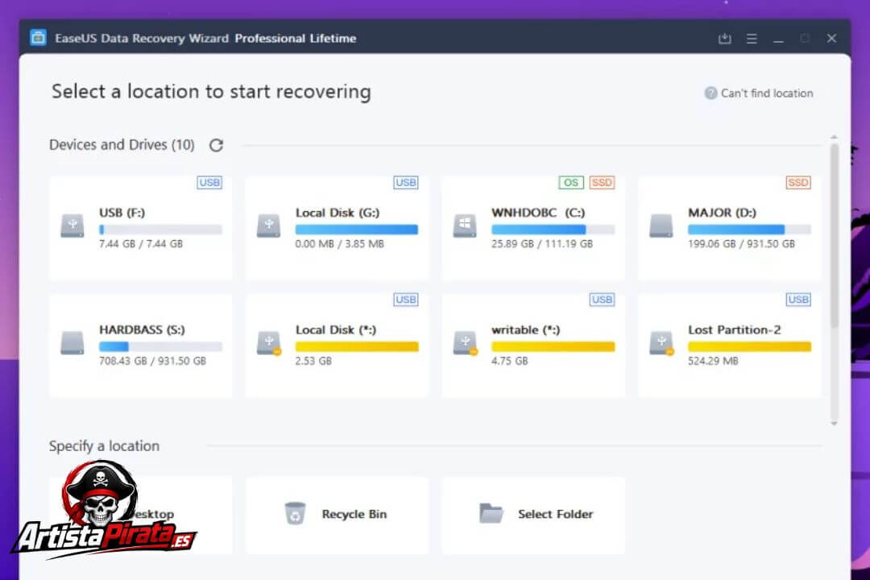Image resolution: width=870 pixels, height=580 pixels.
Task: Click the Select Folder icon
Action: pyautogui.click(x=491, y=513)
